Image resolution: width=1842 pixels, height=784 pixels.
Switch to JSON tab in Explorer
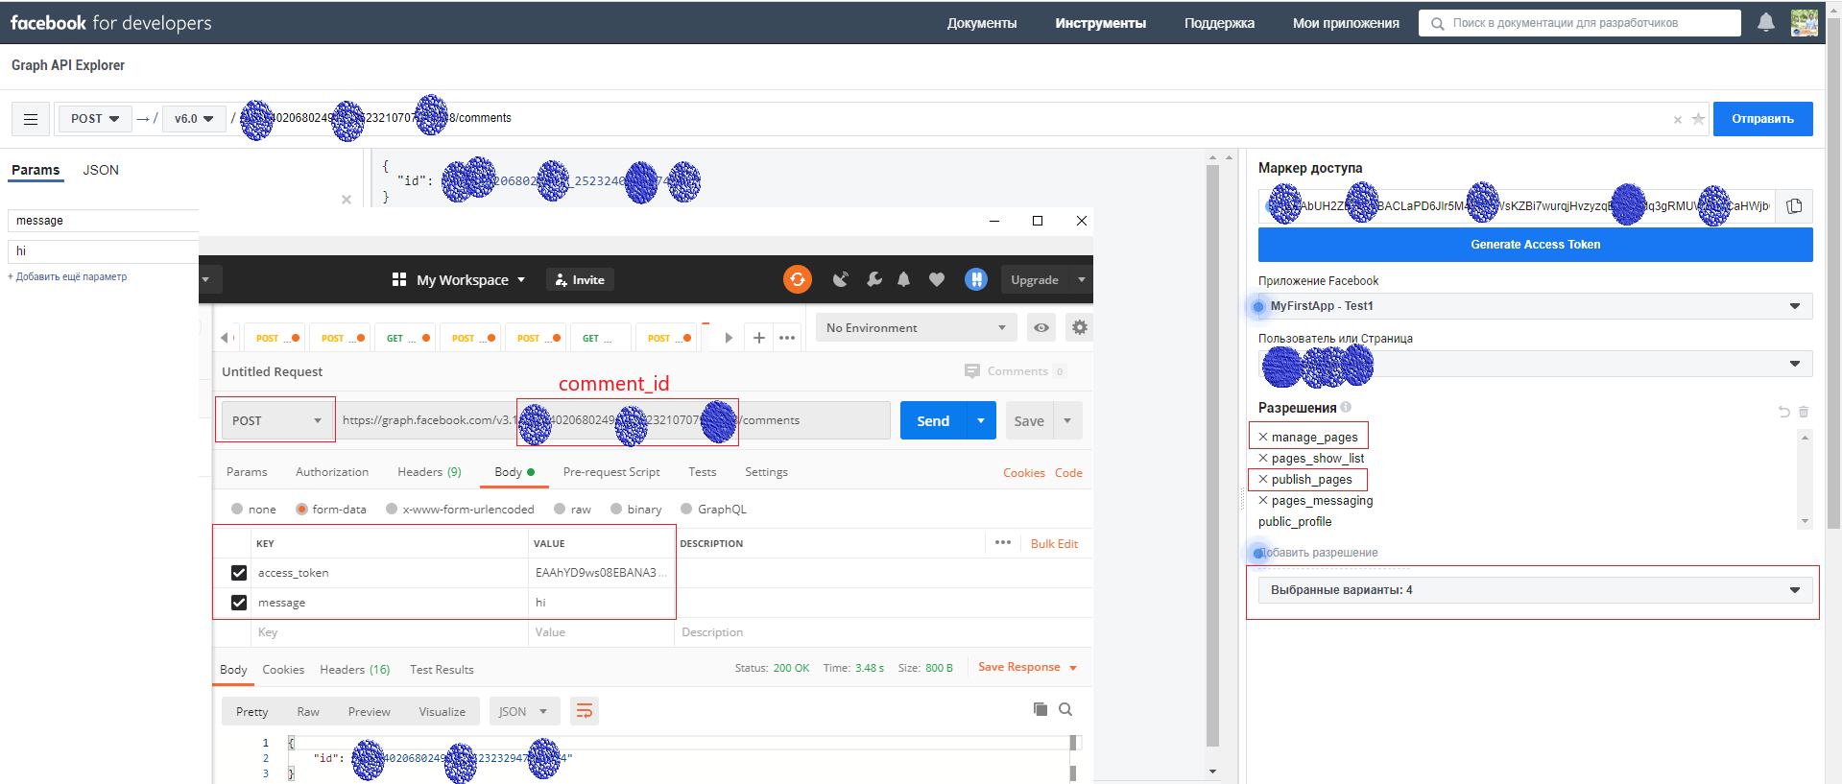point(101,170)
